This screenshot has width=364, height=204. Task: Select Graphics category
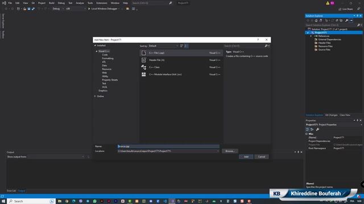pyautogui.click(x=103, y=91)
